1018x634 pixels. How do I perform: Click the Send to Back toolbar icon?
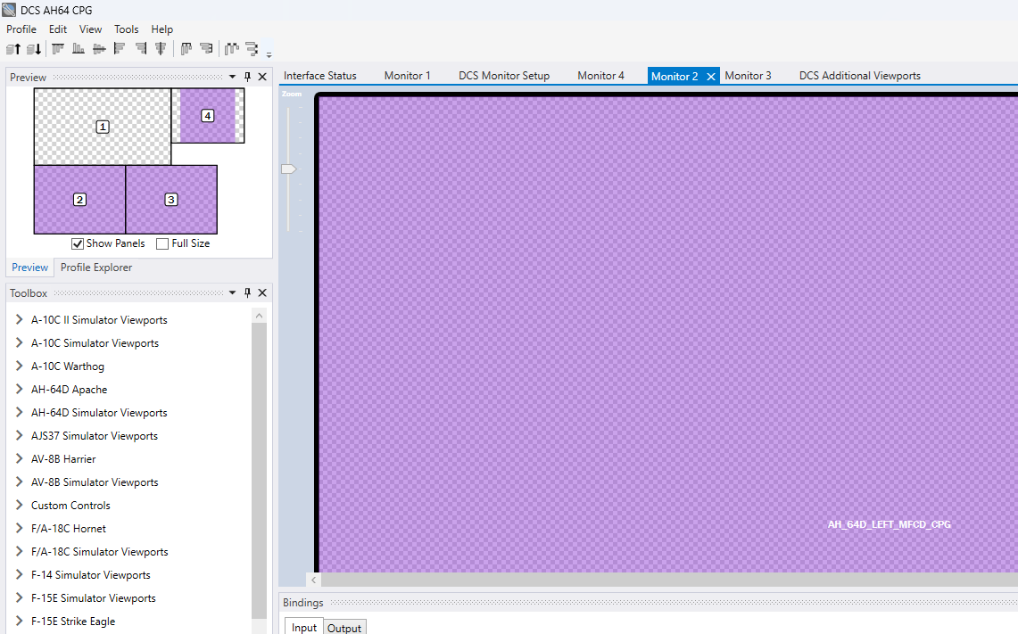[34, 49]
